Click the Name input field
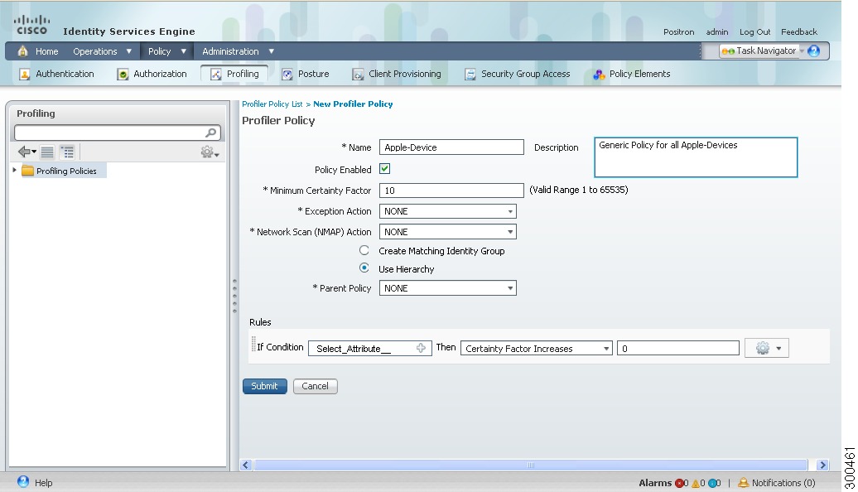858x492 pixels. pyautogui.click(x=451, y=147)
